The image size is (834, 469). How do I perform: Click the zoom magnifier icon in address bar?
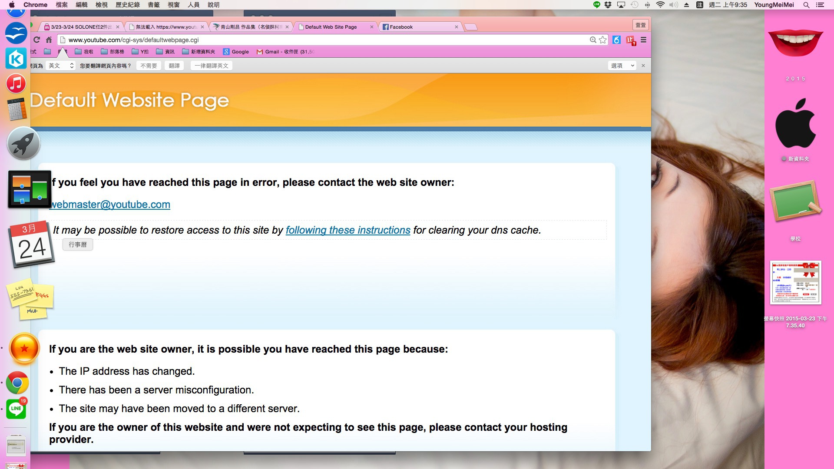593,40
